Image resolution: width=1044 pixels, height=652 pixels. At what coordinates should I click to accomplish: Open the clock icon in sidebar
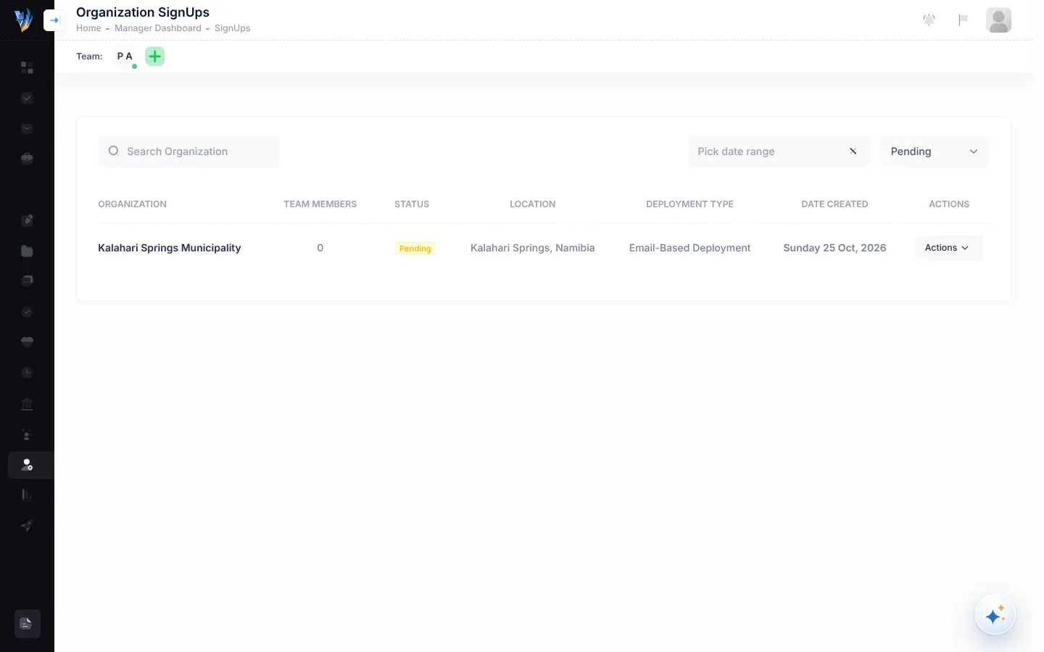pyautogui.click(x=27, y=372)
